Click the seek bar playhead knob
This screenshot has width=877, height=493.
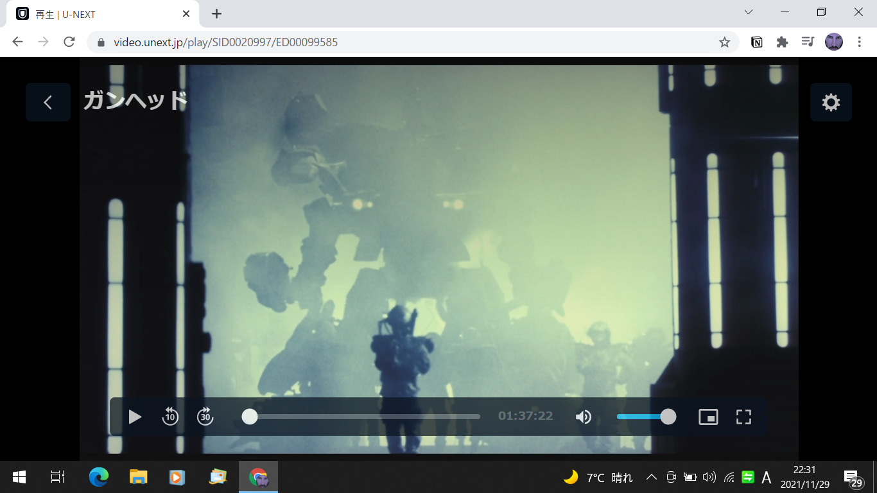click(x=250, y=417)
